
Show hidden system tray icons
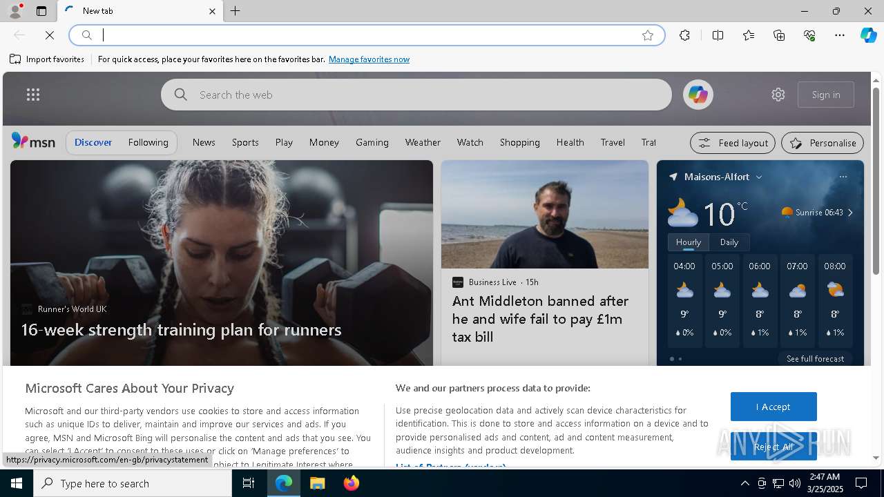click(x=744, y=483)
